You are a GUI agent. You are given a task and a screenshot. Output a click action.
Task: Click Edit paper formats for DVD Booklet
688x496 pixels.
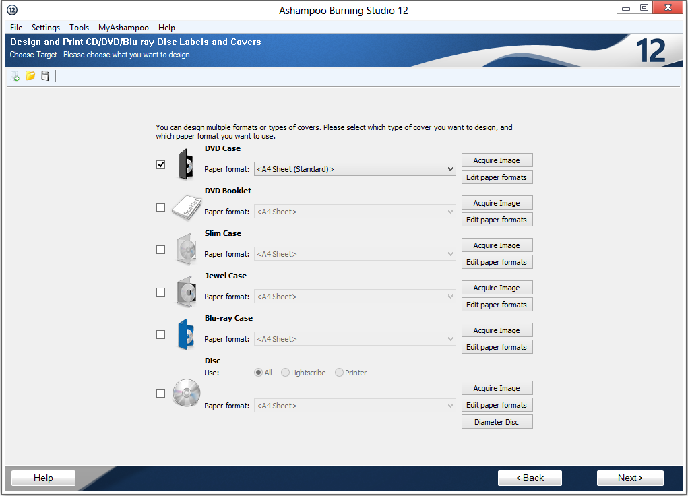click(497, 220)
